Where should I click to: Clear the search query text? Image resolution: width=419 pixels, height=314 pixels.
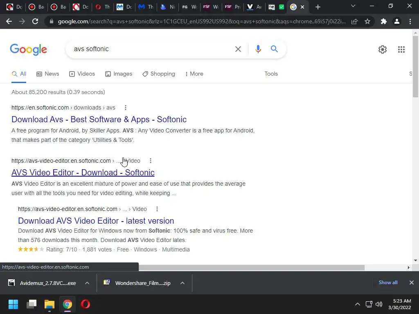pyautogui.click(x=238, y=49)
